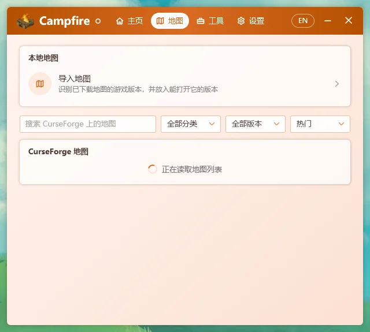The height and width of the screenshot is (332, 370).
Task: Focus the 搜索 CurseForge 上的地图 search field
Action: click(88, 124)
